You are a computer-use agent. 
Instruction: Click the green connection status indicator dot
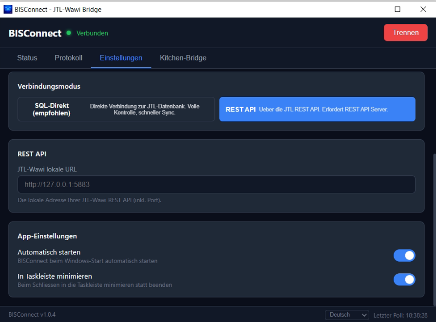[x=69, y=33]
